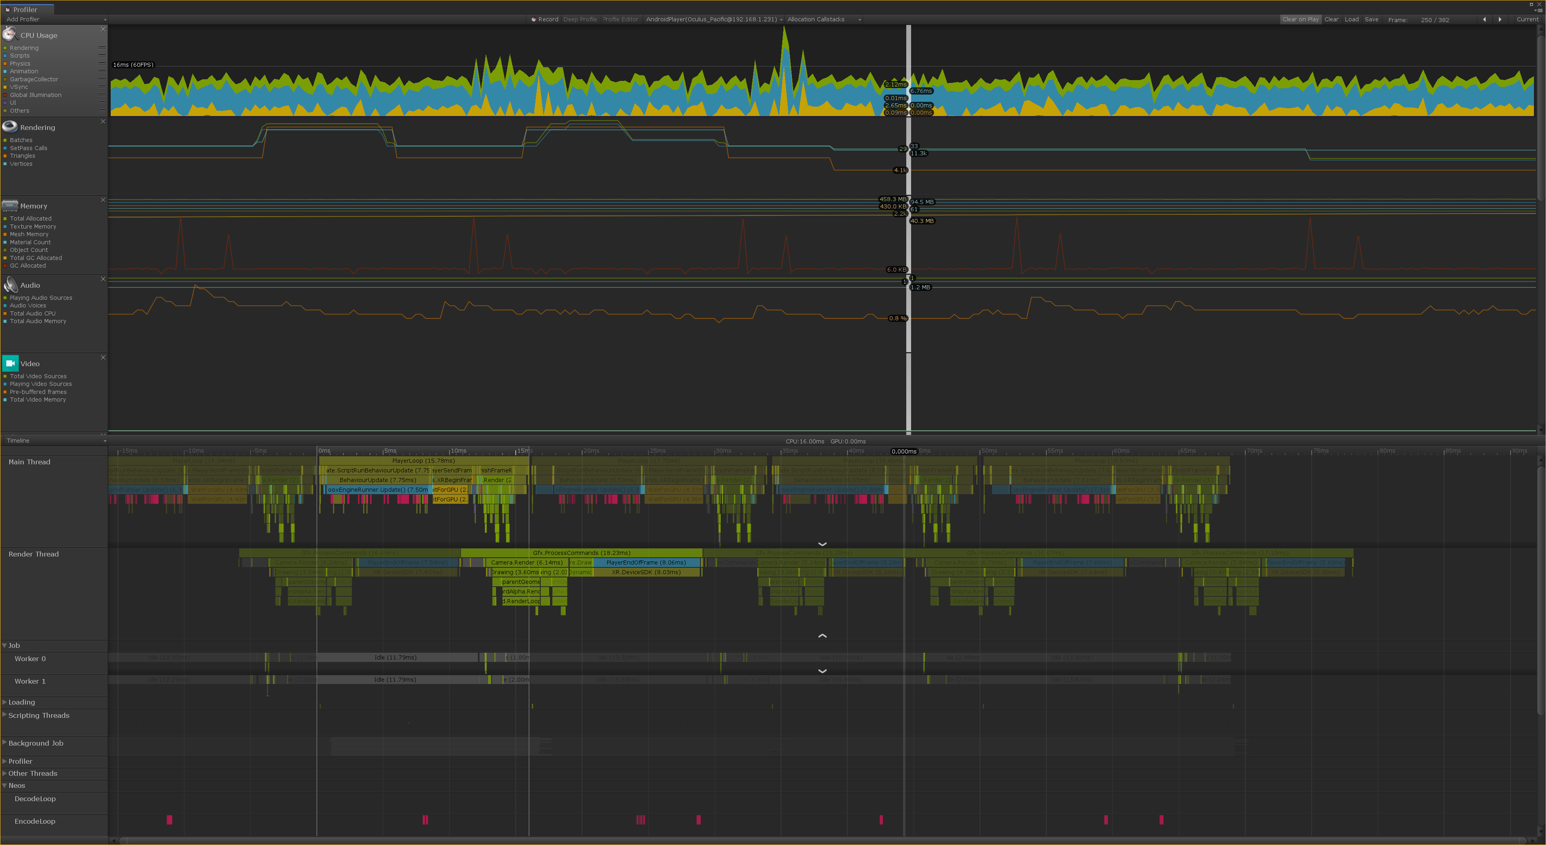Jump to Current frame
The image size is (1546, 845).
coord(1527,19)
